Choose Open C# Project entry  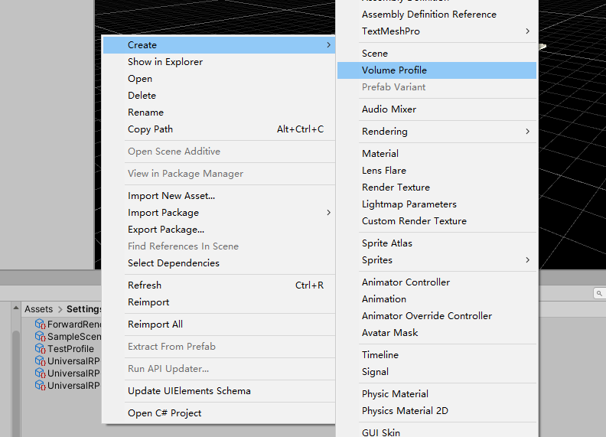click(219, 413)
